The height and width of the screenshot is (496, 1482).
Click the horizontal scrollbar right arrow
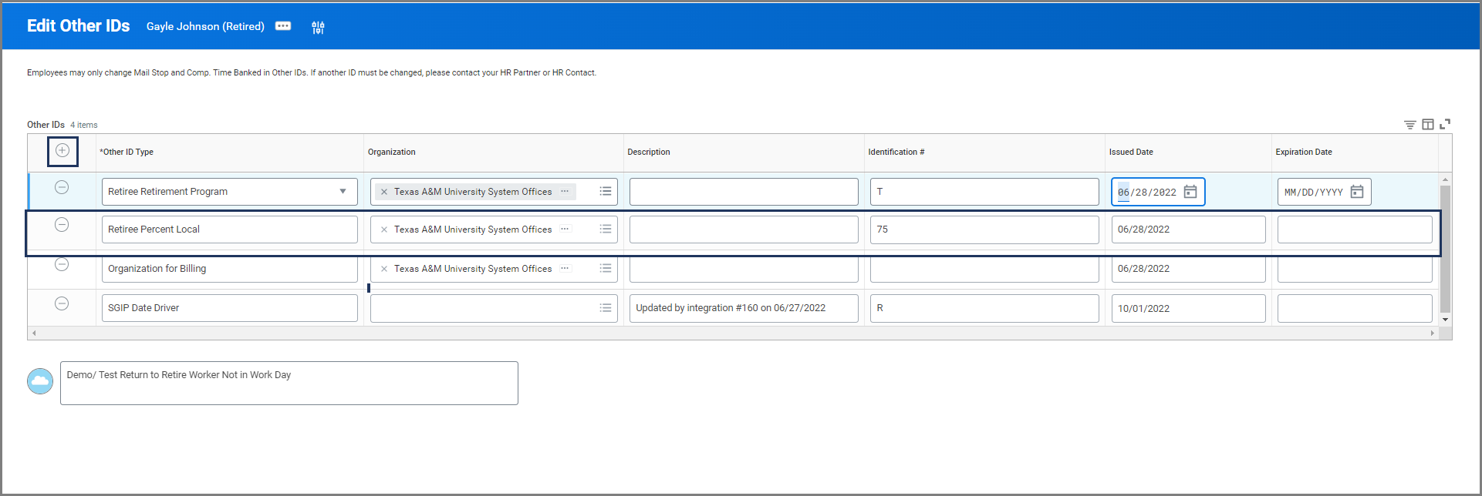point(1433,333)
